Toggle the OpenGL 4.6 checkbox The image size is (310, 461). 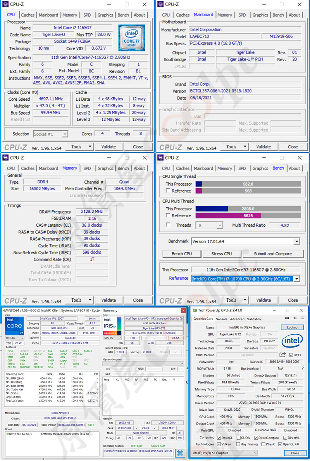280,444
